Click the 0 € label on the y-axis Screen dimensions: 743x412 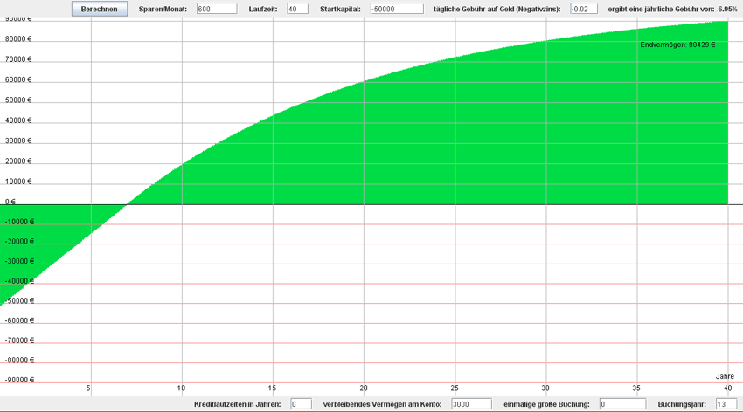pyautogui.click(x=10, y=202)
